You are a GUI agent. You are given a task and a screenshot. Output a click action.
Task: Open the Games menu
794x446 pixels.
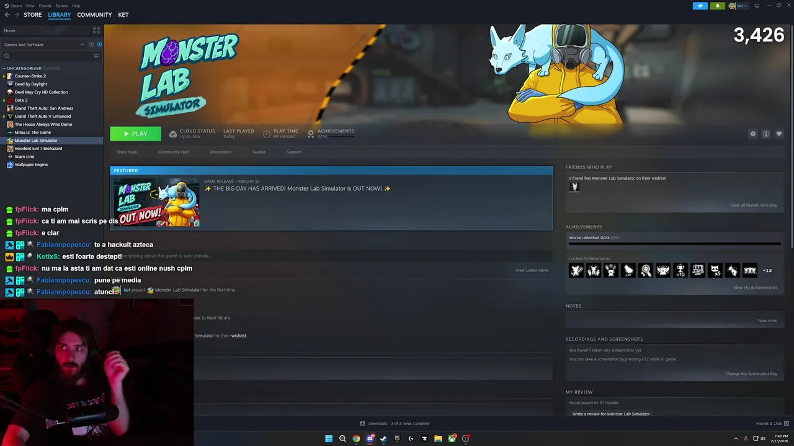(x=61, y=6)
